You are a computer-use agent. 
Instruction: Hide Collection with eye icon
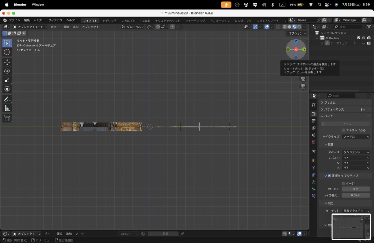coord(363,38)
